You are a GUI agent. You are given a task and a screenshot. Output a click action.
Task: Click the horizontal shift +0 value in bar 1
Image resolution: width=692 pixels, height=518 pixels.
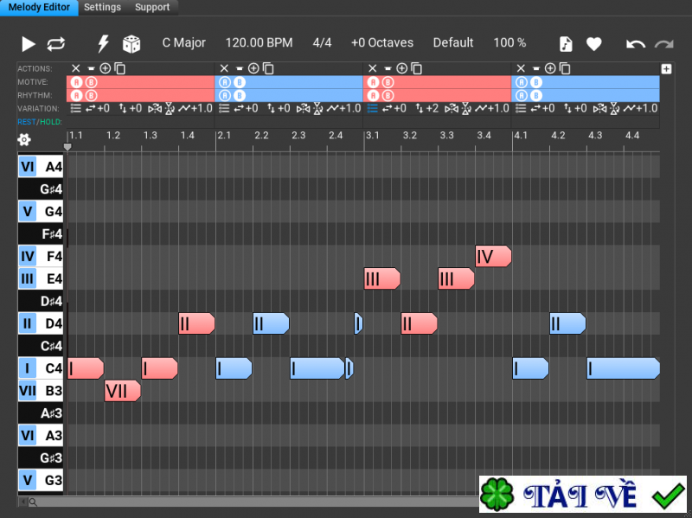tap(103, 109)
